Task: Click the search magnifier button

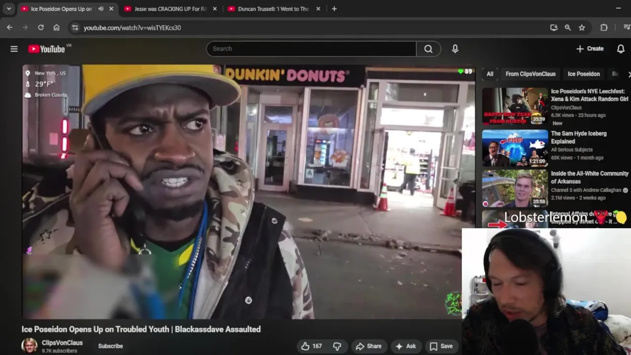Action: [x=428, y=49]
